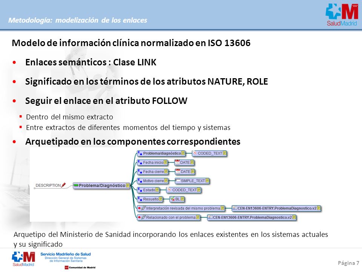Click bullet 'Arquetipado en los componentes correspondientes'
The width and height of the screenshot is (362, 272).
pos(133,142)
